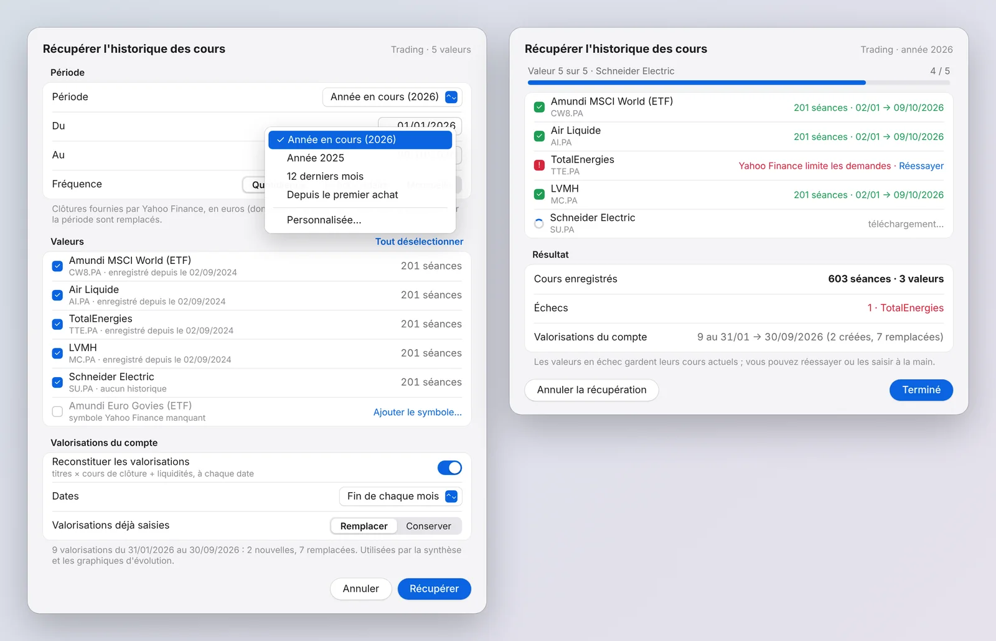Viewport: 996px width, 641px height.
Task: Click the Réessayer link for TotalEnergies
Action: pyautogui.click(x=921, y=166)
